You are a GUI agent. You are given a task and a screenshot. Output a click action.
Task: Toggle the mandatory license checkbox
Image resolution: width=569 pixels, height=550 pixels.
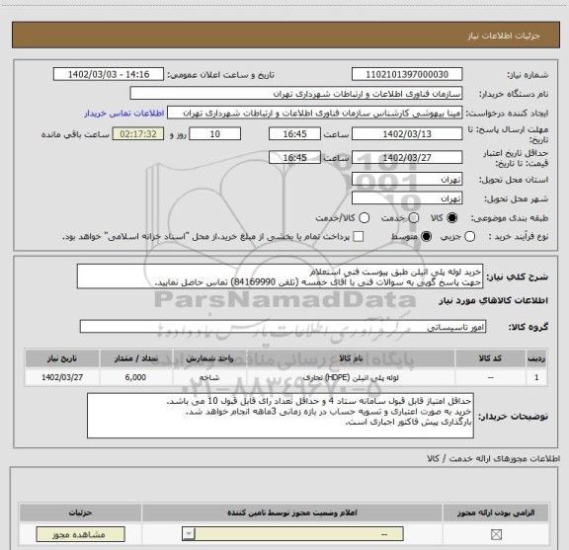tap(496, 534)
